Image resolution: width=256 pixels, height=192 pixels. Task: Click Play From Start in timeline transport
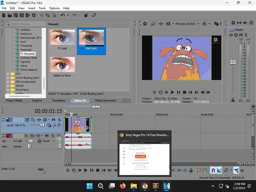pos(80,170)
